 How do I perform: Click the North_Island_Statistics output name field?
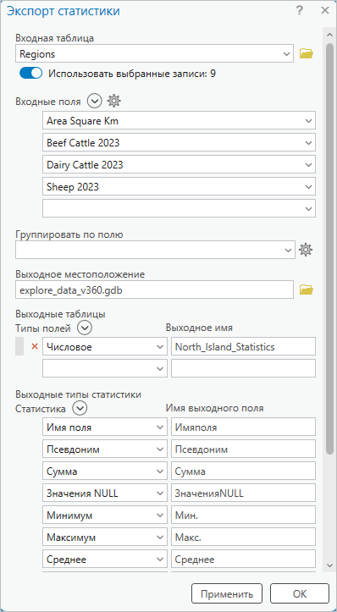243,346
